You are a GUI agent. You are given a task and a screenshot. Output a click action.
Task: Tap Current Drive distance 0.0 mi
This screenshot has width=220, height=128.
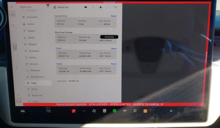point(60,24)
